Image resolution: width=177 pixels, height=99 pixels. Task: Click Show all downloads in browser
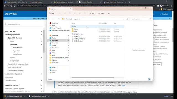pyautogui.click(x=166, y=96)
